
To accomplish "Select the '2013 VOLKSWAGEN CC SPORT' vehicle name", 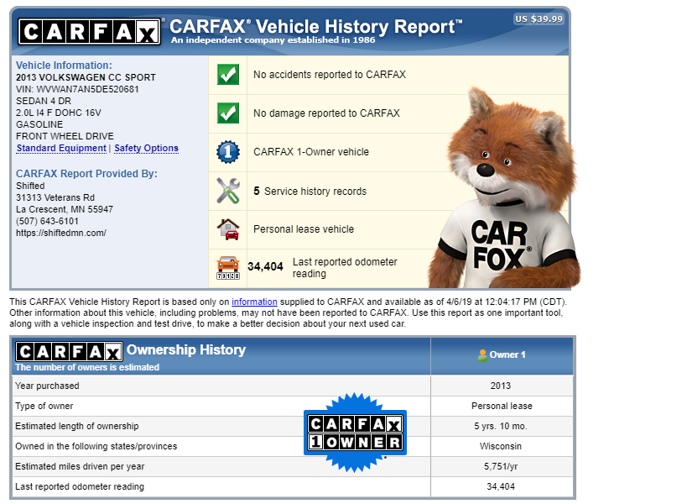I will tap(86, 77).
